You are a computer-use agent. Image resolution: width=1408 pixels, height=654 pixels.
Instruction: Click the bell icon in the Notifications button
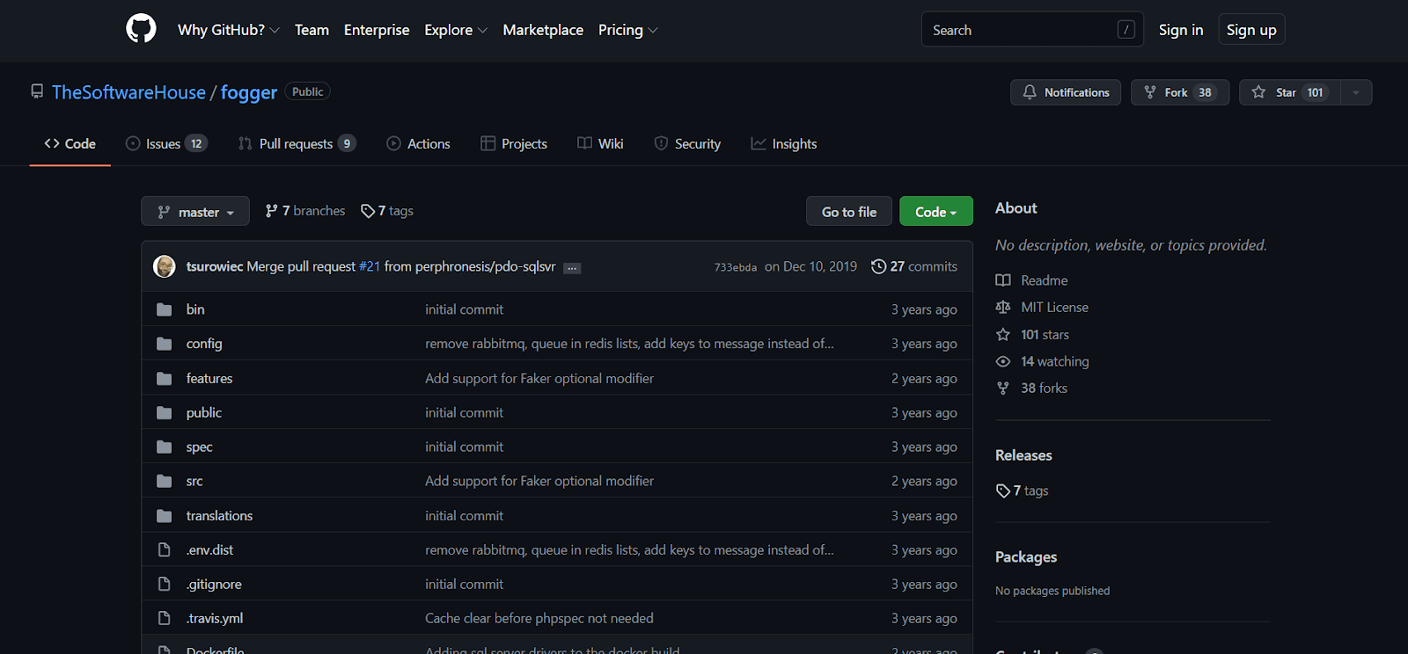pyautogui.click(x=1029, y=92)
